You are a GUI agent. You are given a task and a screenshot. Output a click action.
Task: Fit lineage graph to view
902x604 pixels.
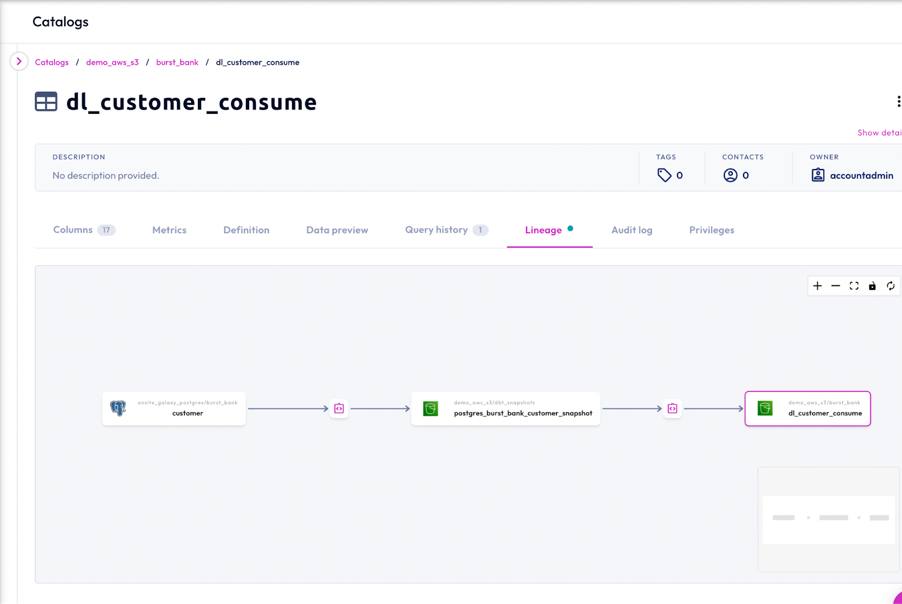[854, 286]
